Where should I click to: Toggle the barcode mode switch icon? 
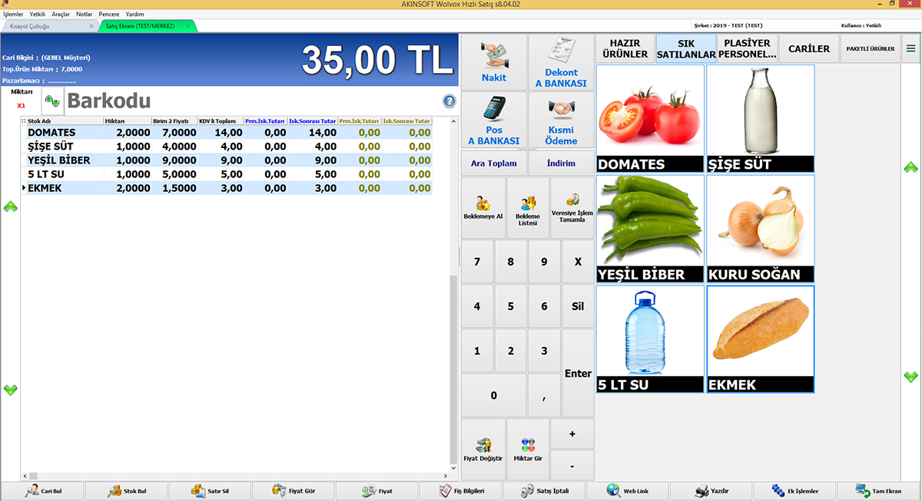(x=53, y=101)
